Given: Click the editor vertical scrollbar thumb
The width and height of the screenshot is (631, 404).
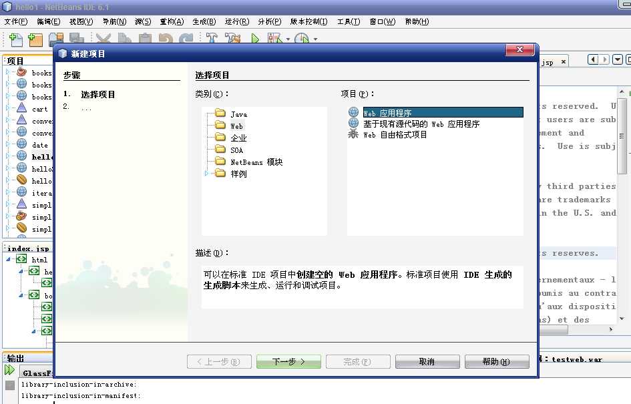Looking at the screenshot, I should (x=622, y=135).
